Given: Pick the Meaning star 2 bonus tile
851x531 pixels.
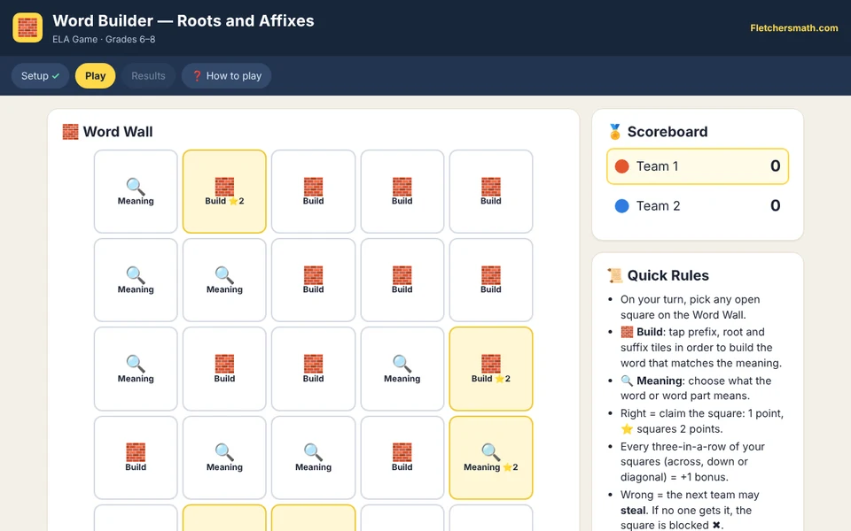Looking at the screenshot, I should pos(490,458).
